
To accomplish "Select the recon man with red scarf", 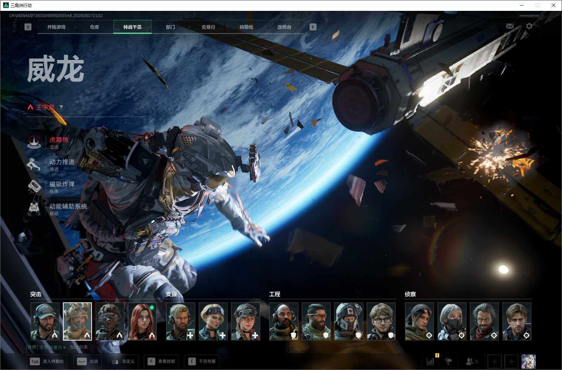I will click(x=484, y=322).
